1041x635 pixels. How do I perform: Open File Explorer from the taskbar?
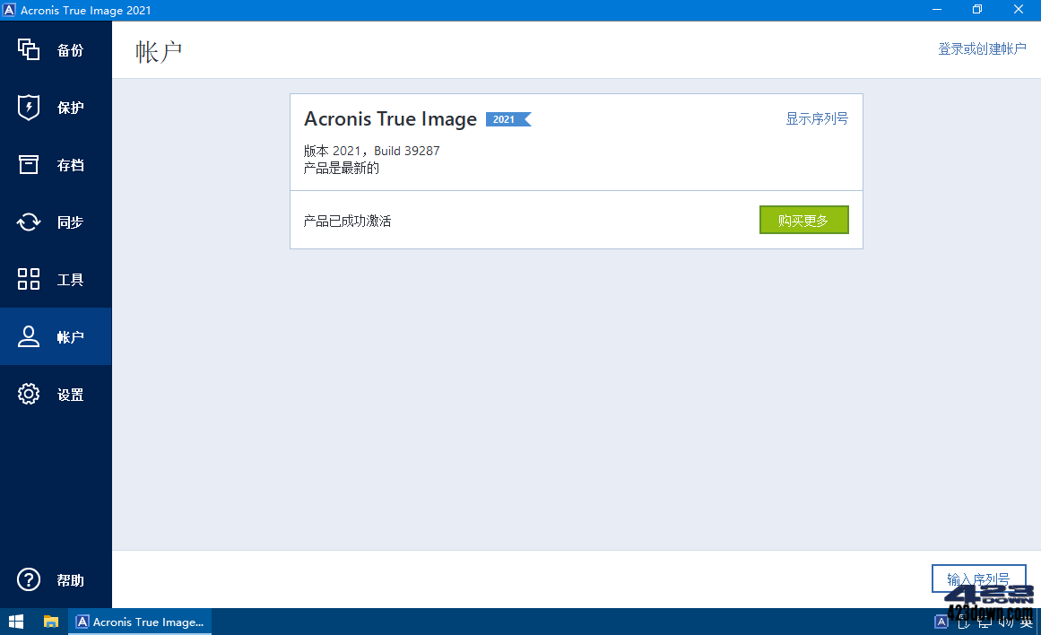[x=51, y=621]
